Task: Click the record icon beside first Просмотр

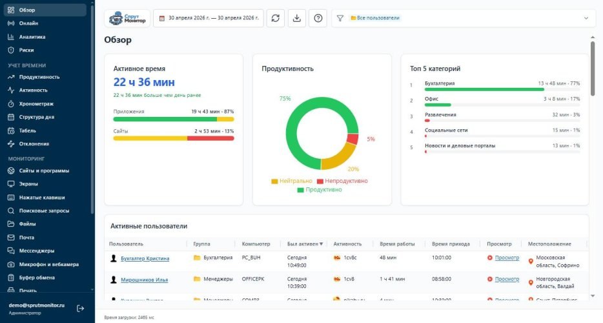Action: coord(489,258)
